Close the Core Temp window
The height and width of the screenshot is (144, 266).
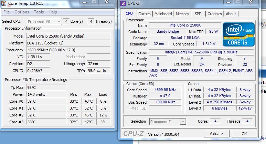107,2
